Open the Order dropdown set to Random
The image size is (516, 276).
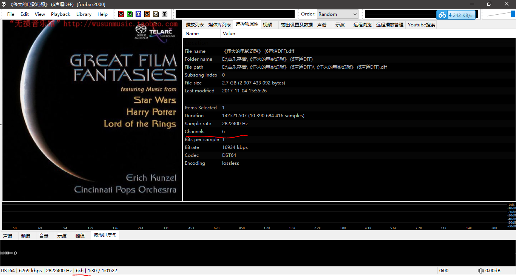[337, 14]
